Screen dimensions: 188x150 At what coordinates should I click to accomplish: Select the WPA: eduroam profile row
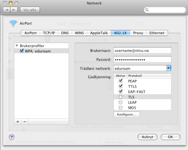tap(41, 51)
